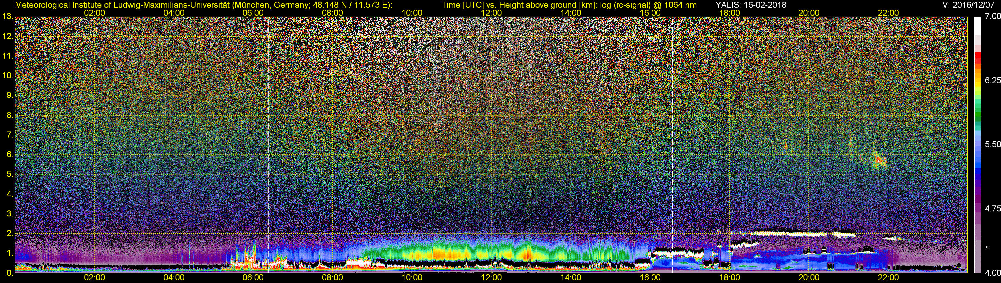This screenshot has height=283, width=1001.
Task: Click the '14:00' label on the top time axis
Action: pos(571,13)
